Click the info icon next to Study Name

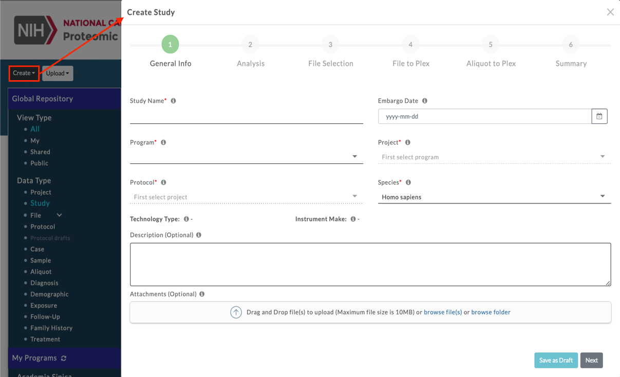(x=174, y=101)
